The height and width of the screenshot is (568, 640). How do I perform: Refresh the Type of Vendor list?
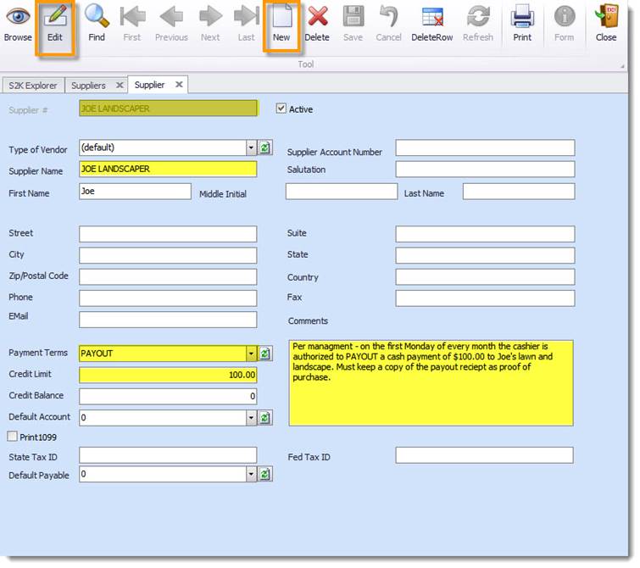click(265, 148)
